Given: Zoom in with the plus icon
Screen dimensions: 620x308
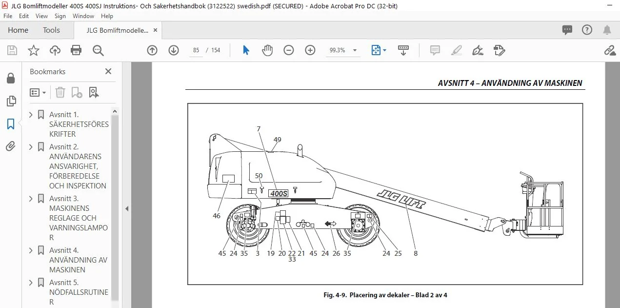Looking at the screenshot, I should point(310,50).
